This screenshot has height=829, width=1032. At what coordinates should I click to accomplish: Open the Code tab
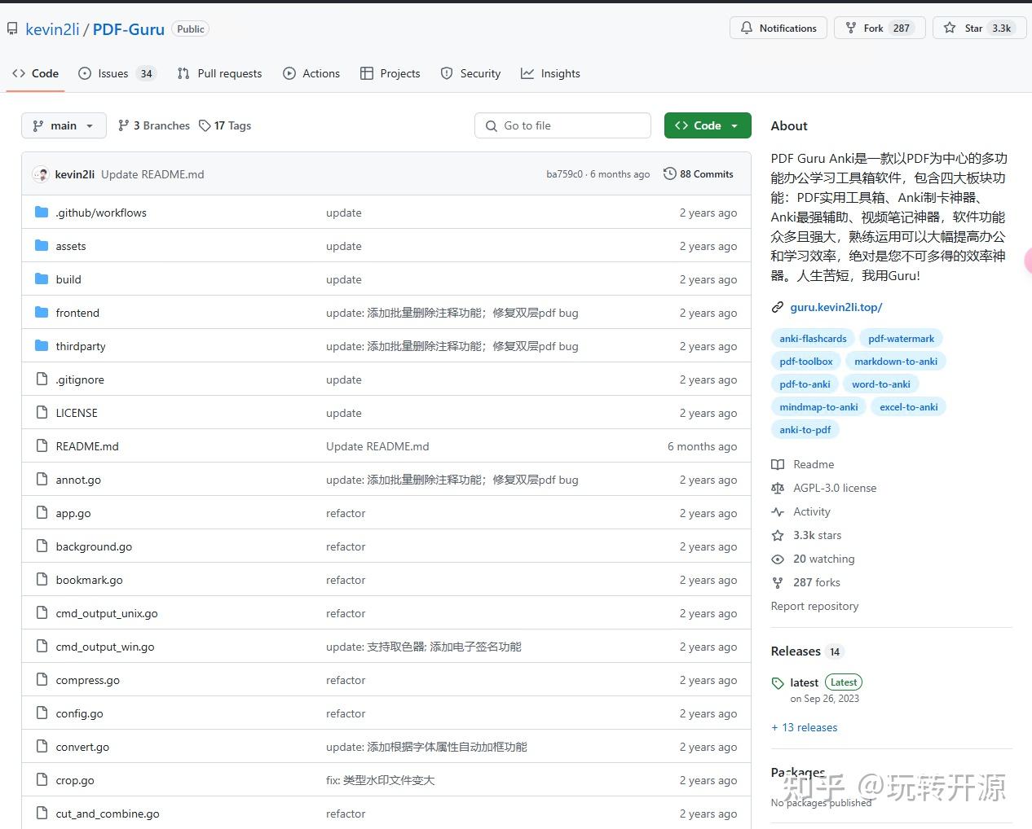point(36,73)
